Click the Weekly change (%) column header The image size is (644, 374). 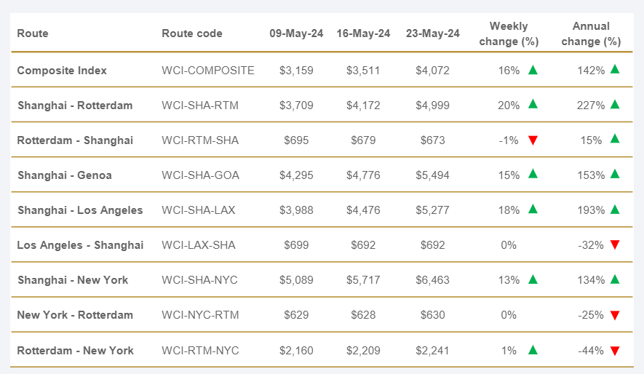point(509,33)
